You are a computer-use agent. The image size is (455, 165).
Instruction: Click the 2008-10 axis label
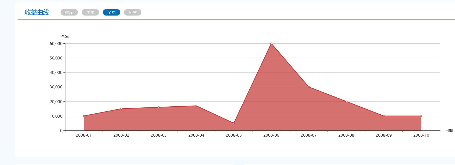(x=421, y=135)
